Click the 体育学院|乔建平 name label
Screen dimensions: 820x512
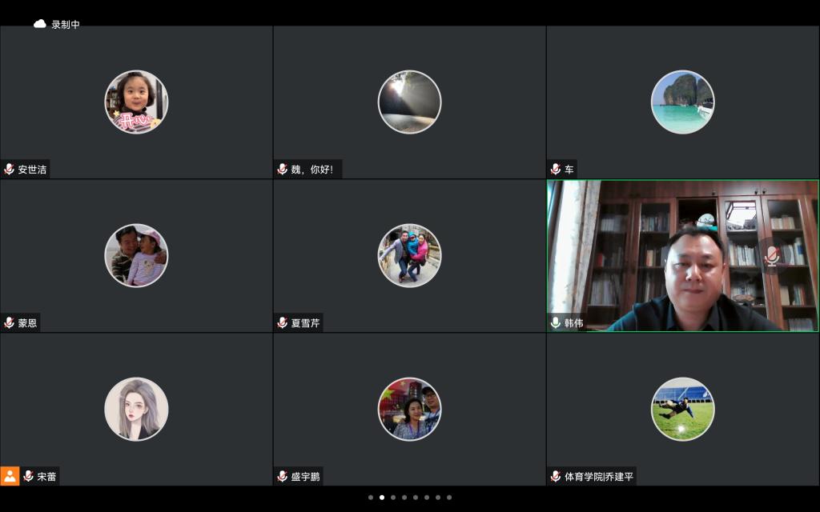click(599, 477)
